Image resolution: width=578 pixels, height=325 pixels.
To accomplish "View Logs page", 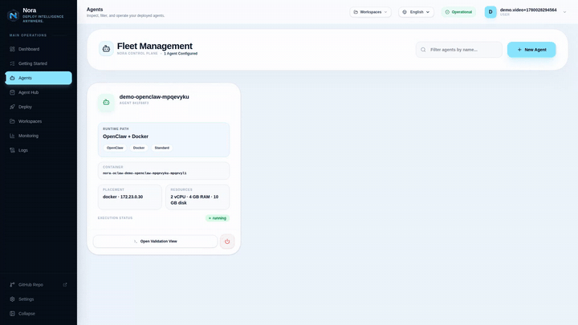I will pos(39,150).
